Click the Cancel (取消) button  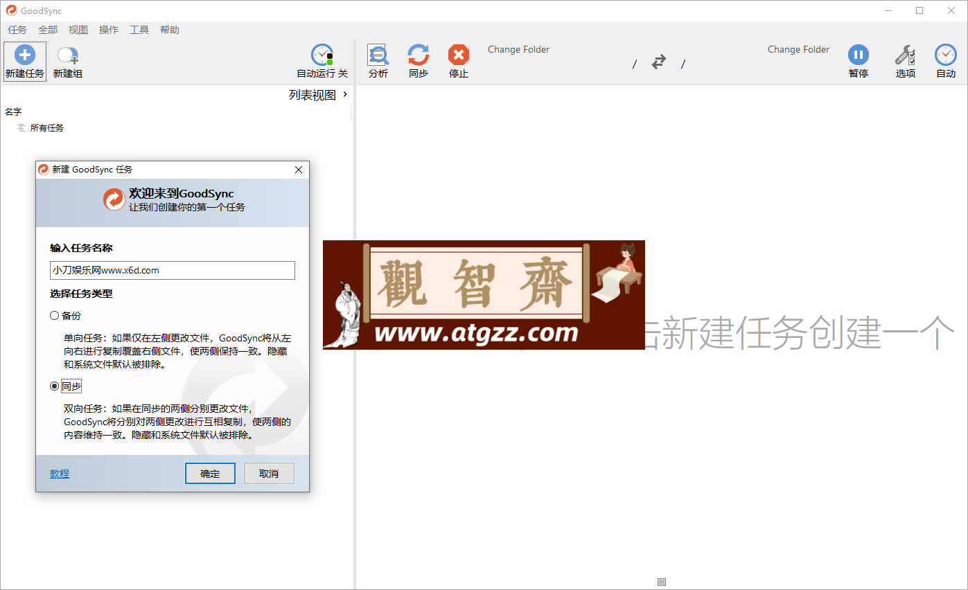click(269, 474)
